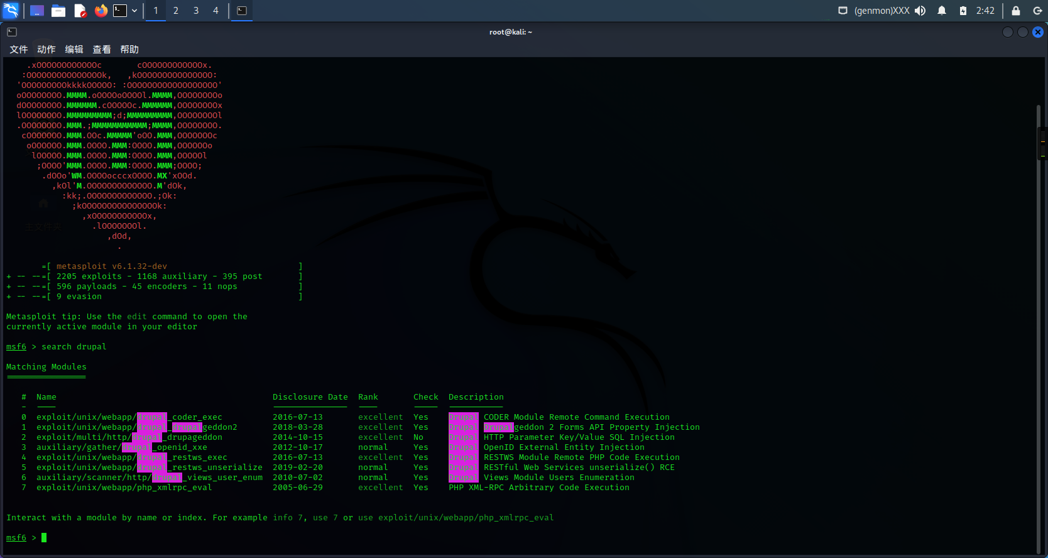Click the network connection tray icon
The width and height of the screenshot is (1048, 558).
click(x=843, y=11)
